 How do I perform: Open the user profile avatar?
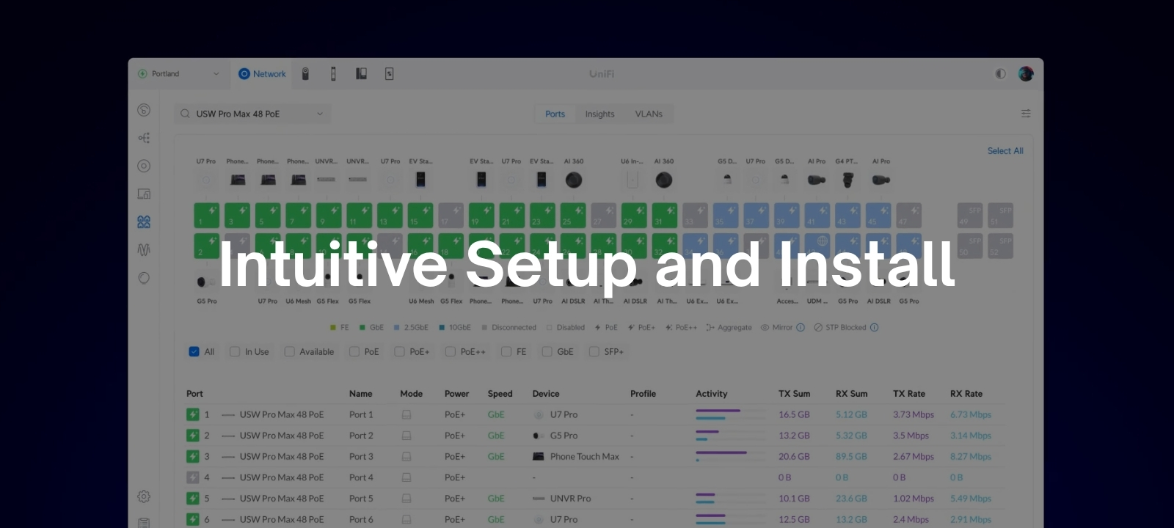pyautogui.click(x=1026, y=74)
